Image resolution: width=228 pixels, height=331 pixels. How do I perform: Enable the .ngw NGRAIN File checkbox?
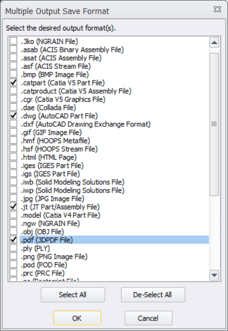14,223
